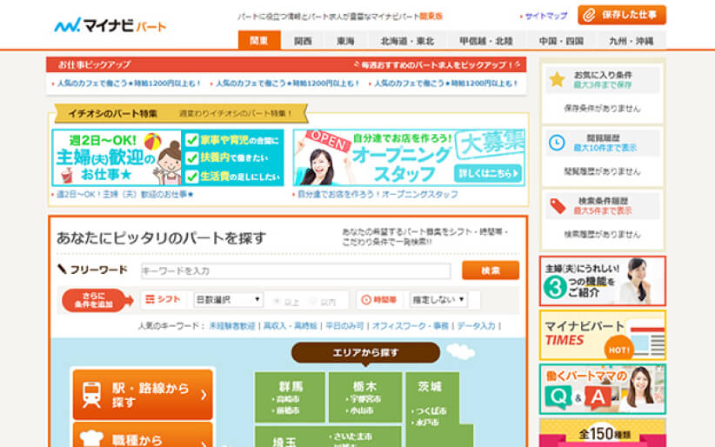Switch to the 中国・四国 tab
Image resolution: width=715 pixels, height=447 pixels.
pos(561,41)
